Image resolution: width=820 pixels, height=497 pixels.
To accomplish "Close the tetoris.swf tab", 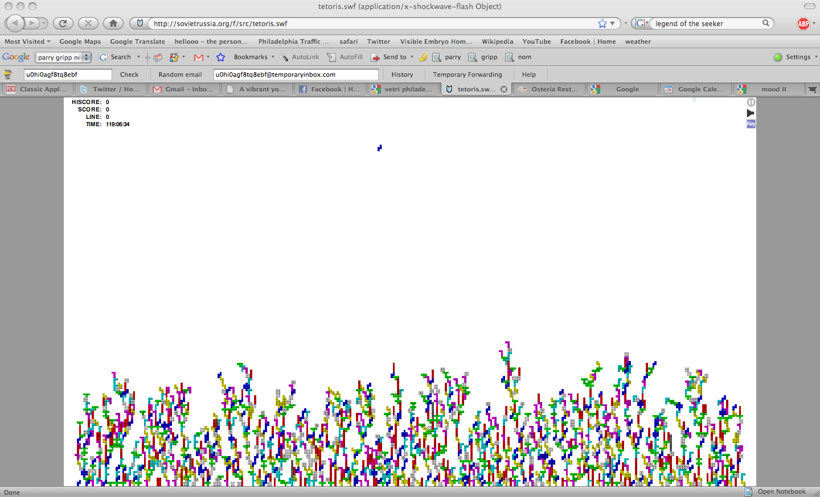I will coord(504,89).
